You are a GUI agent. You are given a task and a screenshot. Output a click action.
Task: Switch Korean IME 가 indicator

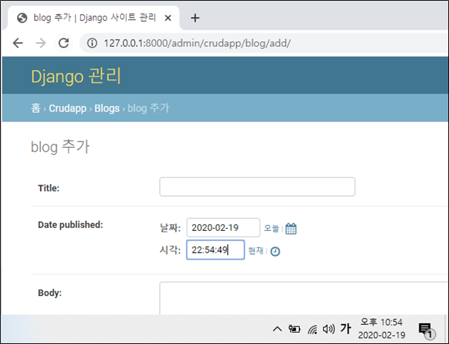346,328
